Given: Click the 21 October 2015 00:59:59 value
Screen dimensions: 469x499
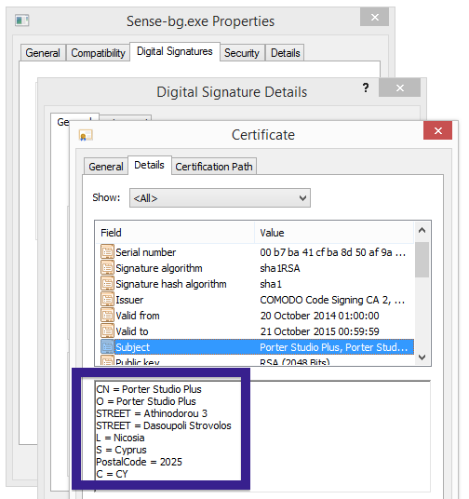Looking at the screenshot, I should (319, 331).
